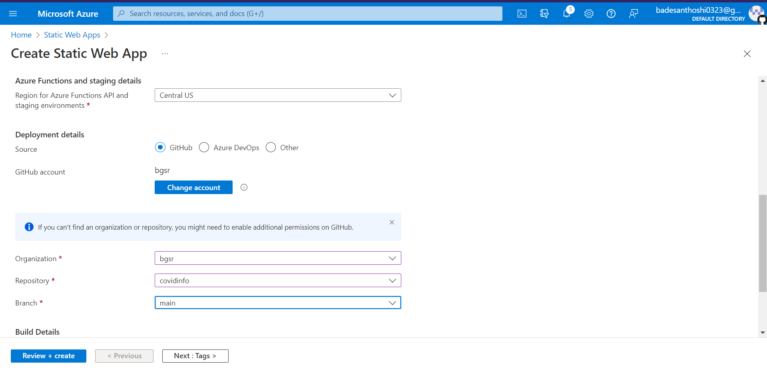
Task: Open the Help question mark icon
Action: click(611, 14)
